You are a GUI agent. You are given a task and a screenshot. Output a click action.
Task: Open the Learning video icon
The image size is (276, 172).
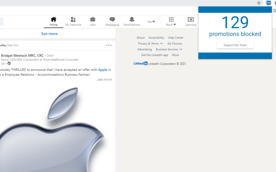(191, 19)
